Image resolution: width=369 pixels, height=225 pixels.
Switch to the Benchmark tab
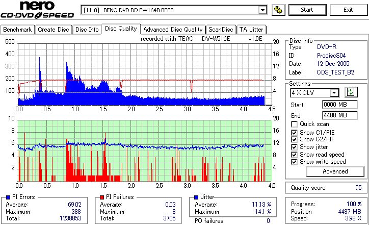click(x=17, y=30)
